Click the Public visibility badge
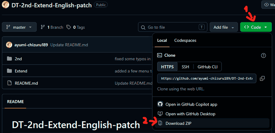275x133 pixels. point(101,5)
